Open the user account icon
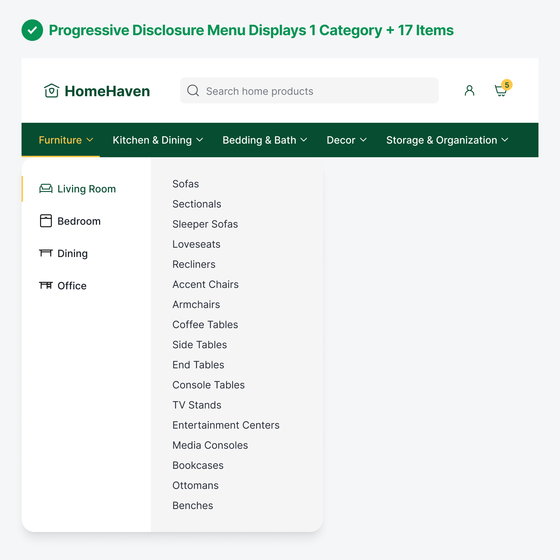The width and height of the screenshot is (560, 560). [x=469, y=90]
